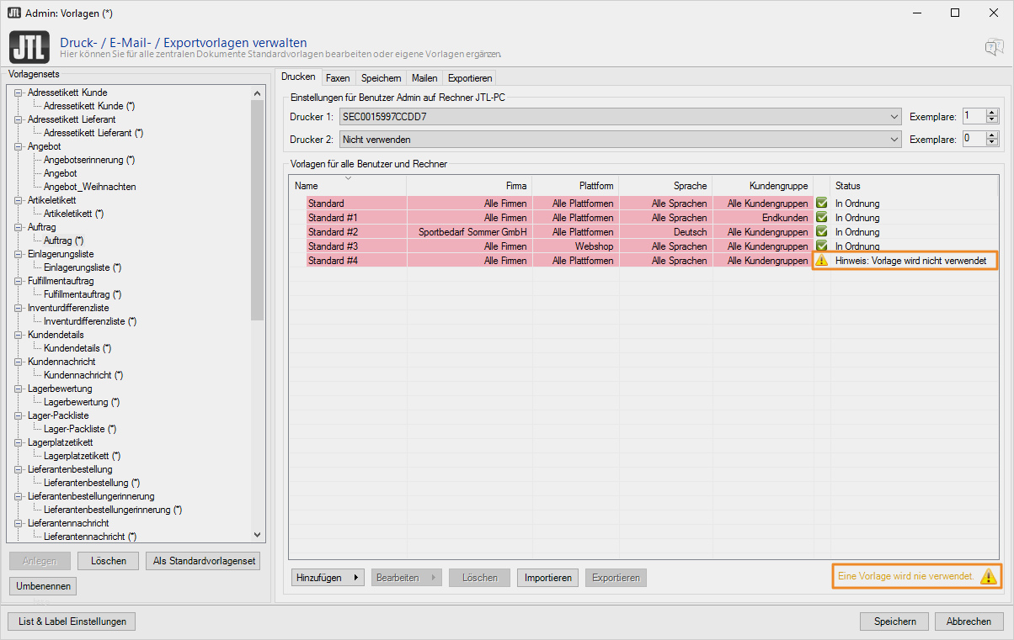Click the Umbenennen button

(43, 585)
